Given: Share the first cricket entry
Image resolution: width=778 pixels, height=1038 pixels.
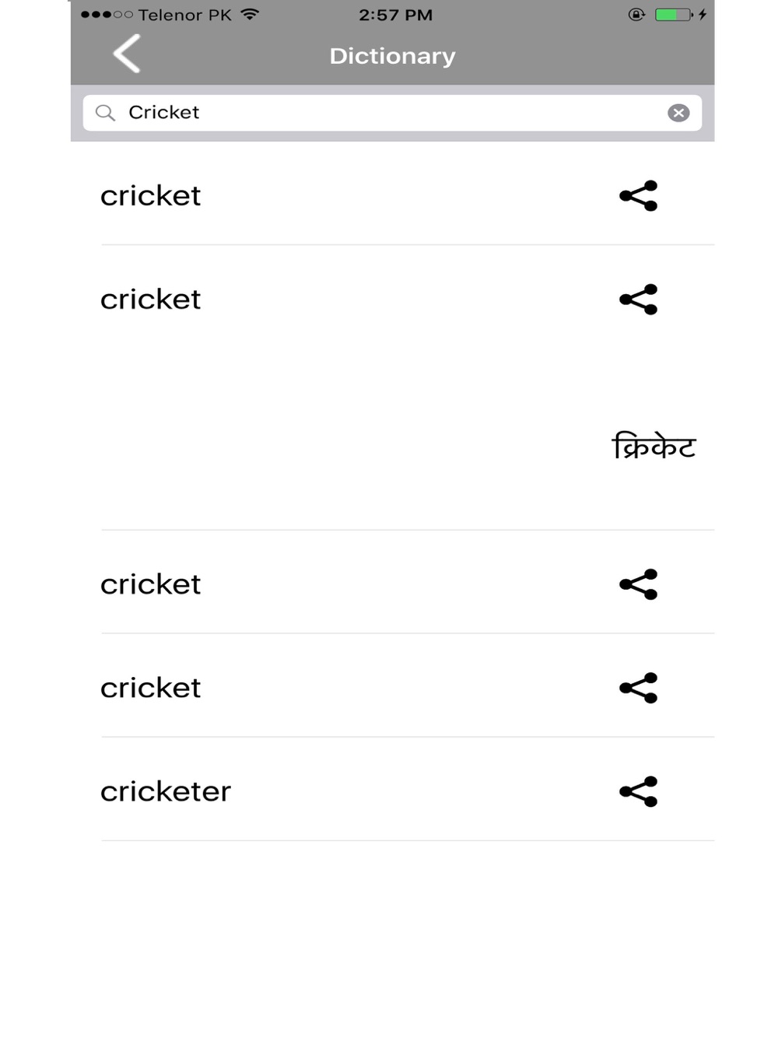Looking at the screenshot, I should [639, 196].
